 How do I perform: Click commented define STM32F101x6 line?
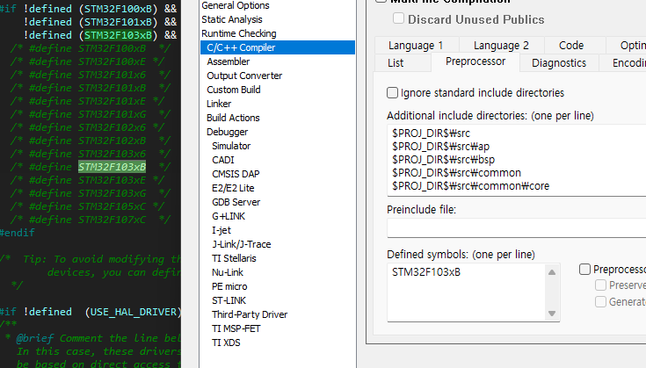(x=91, y=75)
